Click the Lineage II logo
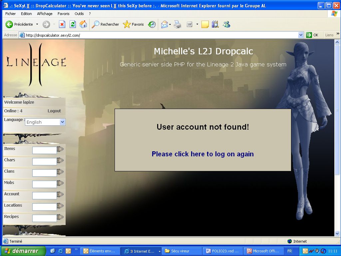Image resolution: width=341 pixels, height=256 pixels. [36, 64]
